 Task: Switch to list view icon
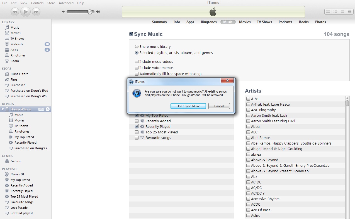coord(328,12)
